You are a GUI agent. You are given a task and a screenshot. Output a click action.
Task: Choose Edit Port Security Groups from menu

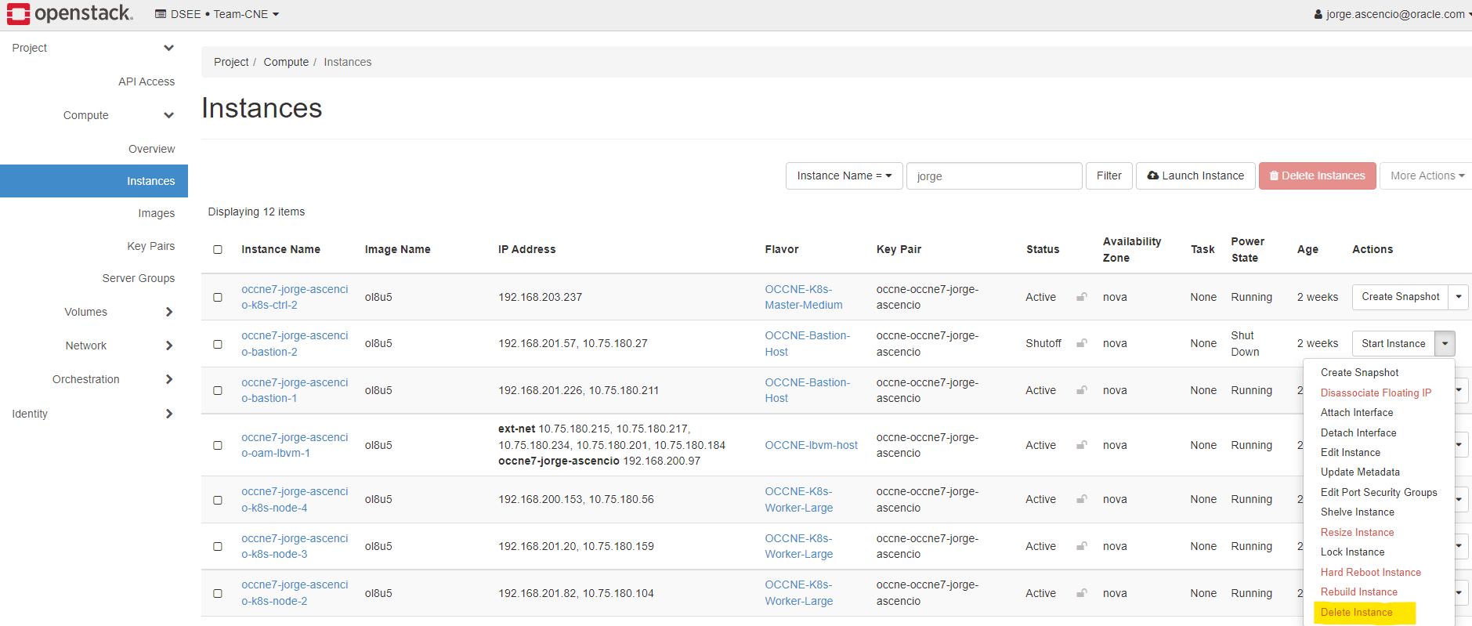[x=1379, y=492]
